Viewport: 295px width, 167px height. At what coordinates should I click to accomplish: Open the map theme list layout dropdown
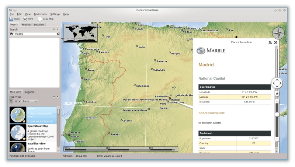pyautogui.click(x=17, y=101)
